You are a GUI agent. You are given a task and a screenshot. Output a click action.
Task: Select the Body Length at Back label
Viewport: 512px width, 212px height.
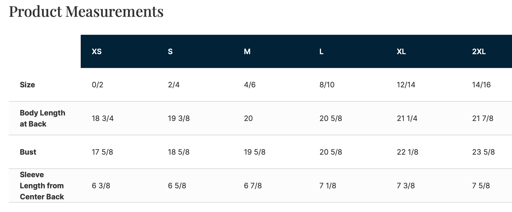(x=42, y=118)
